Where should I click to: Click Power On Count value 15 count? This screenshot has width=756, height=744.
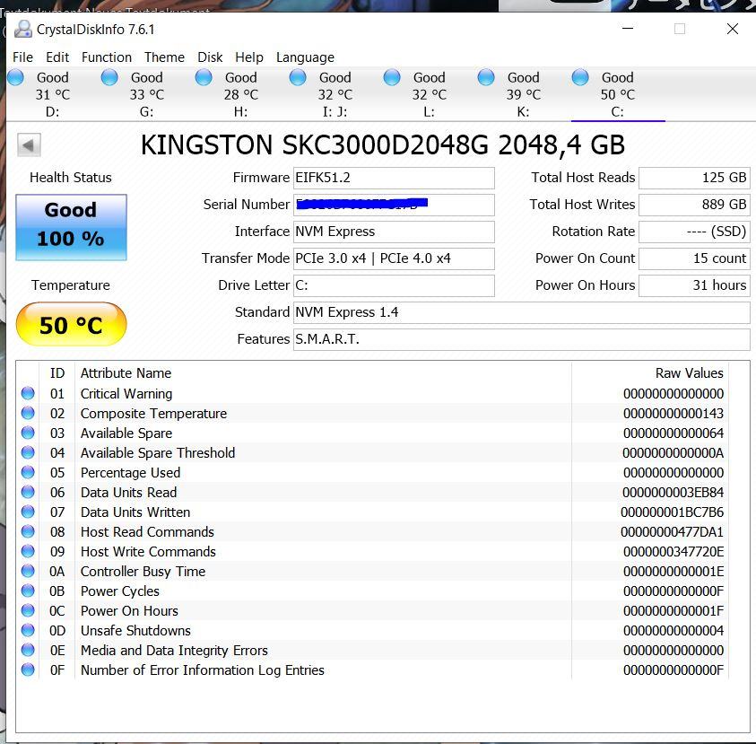point(694,258)
